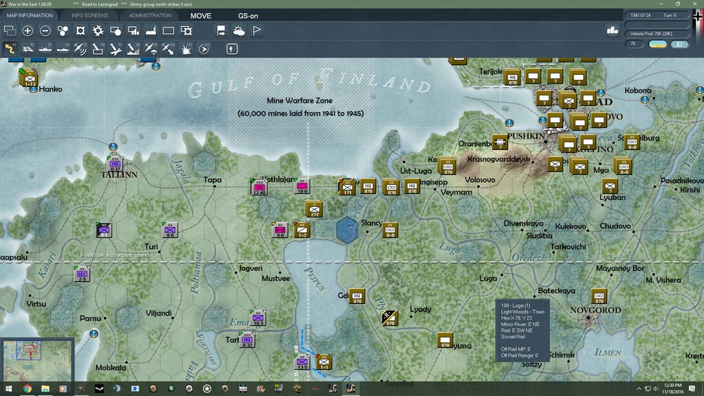Zoom in with the plus icon
The image size is (704, 396).
click(27, 30)
